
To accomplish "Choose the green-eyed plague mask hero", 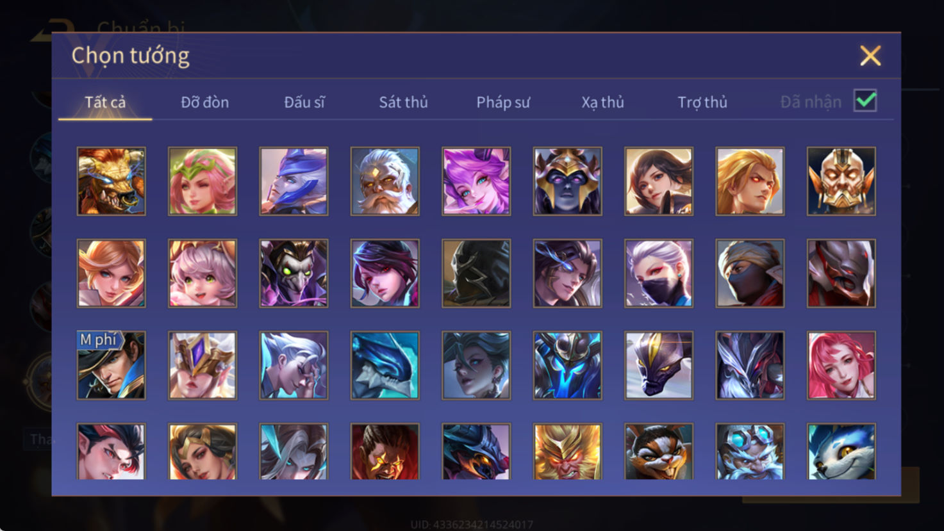I will [x=294, y=274].
